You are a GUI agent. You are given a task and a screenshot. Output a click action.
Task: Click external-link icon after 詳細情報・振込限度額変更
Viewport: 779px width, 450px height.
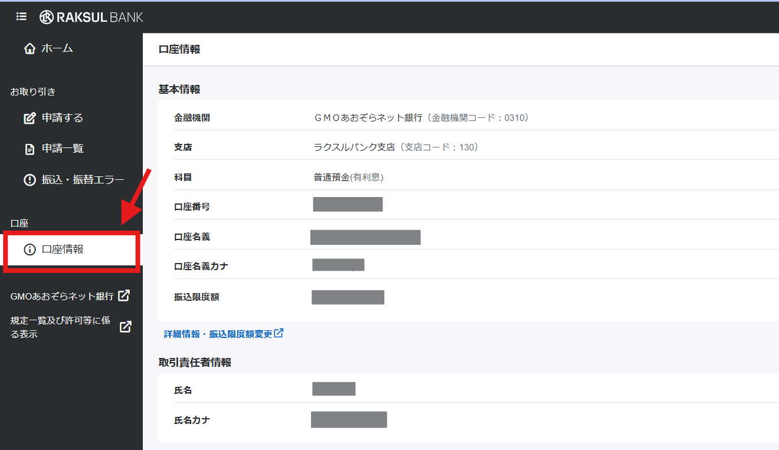(279, 333)
